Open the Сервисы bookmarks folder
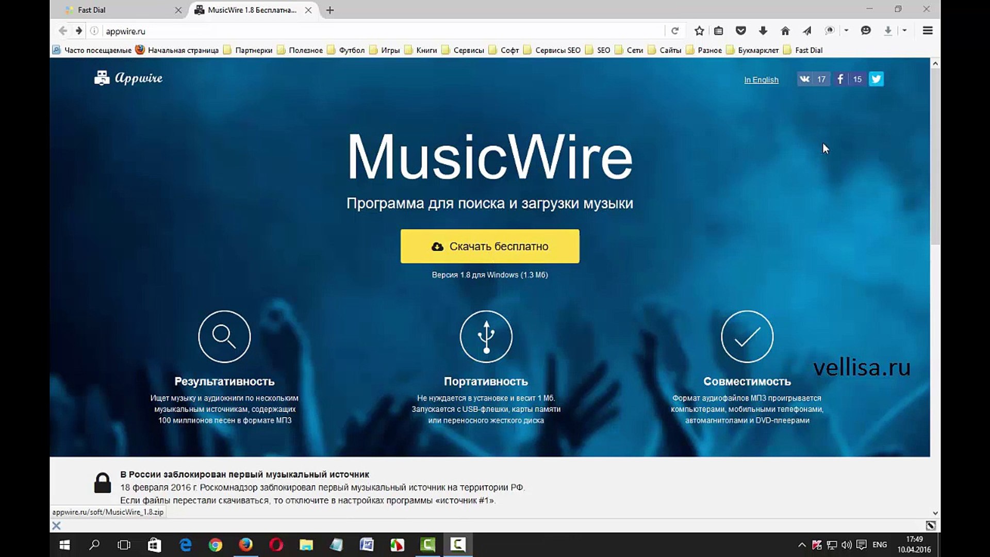This screenshot has width=990, height=557. (x=463, y=50)
